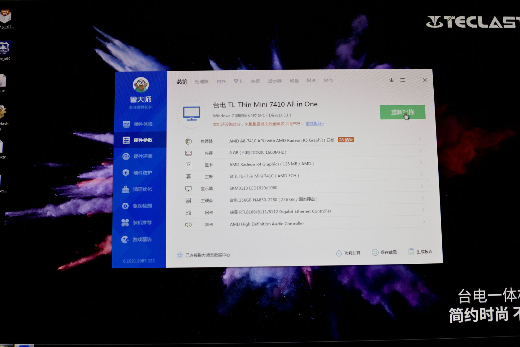Open 清理优化 cleanup optimization in sidebar

point(137,189)
